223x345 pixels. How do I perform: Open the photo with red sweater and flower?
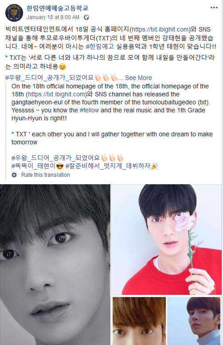(x=167, y=239)
